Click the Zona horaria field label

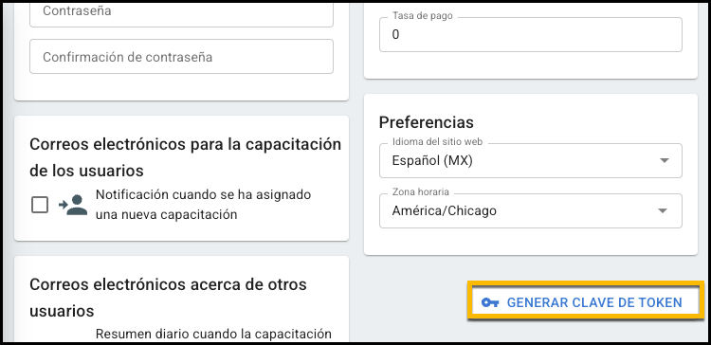(420, 192)
